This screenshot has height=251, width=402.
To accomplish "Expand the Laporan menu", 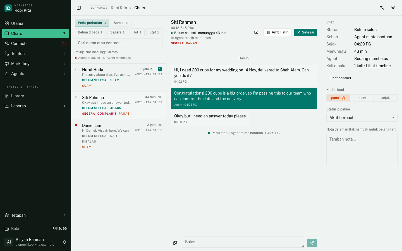I will (35, 106).
